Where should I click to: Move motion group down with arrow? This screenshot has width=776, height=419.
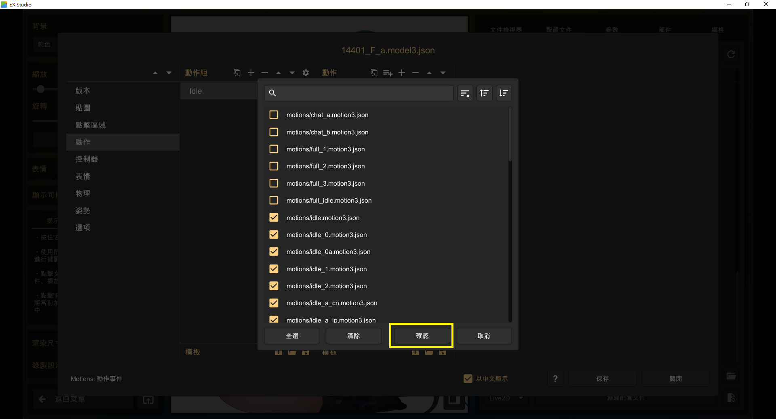(x=292, y=73)
